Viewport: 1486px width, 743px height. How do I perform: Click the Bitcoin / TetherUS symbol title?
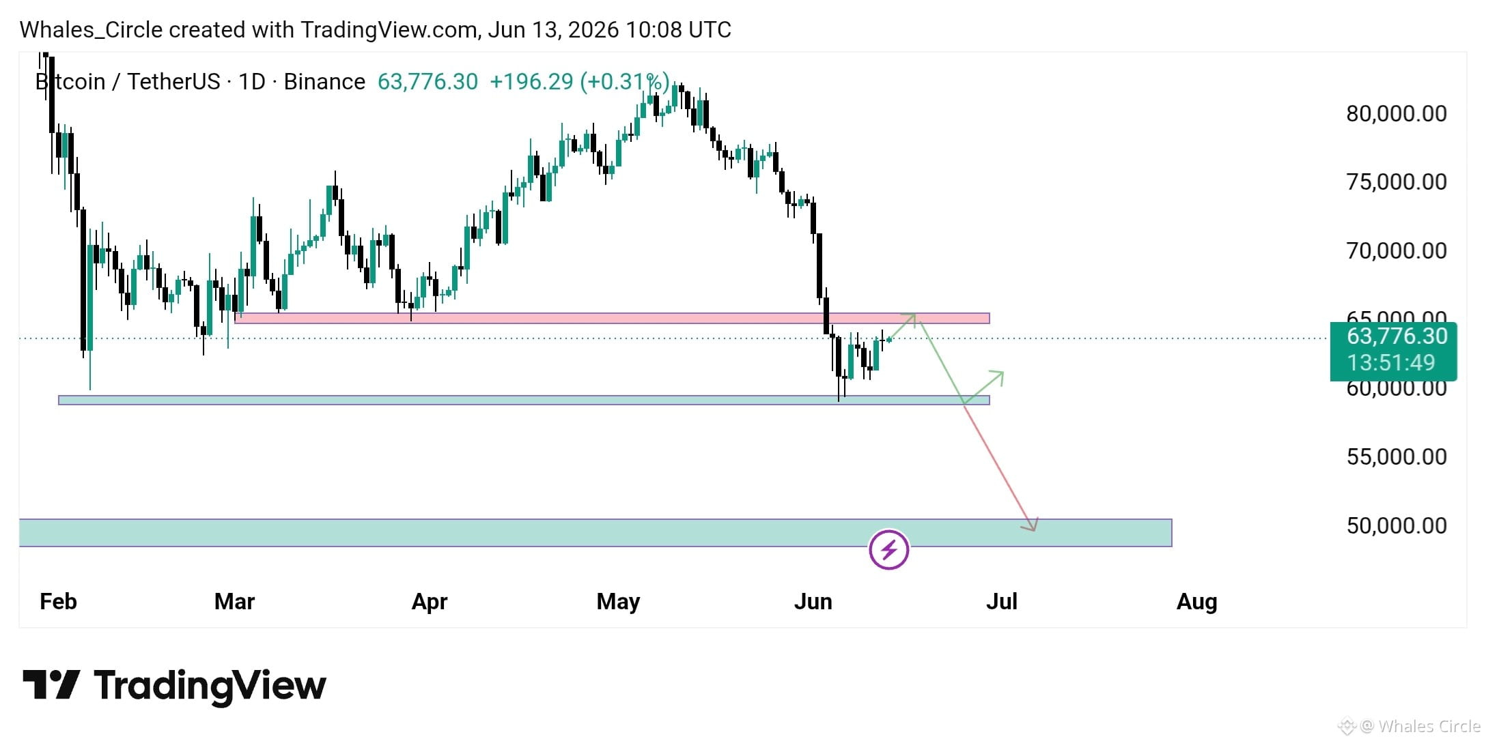[128, 82]
